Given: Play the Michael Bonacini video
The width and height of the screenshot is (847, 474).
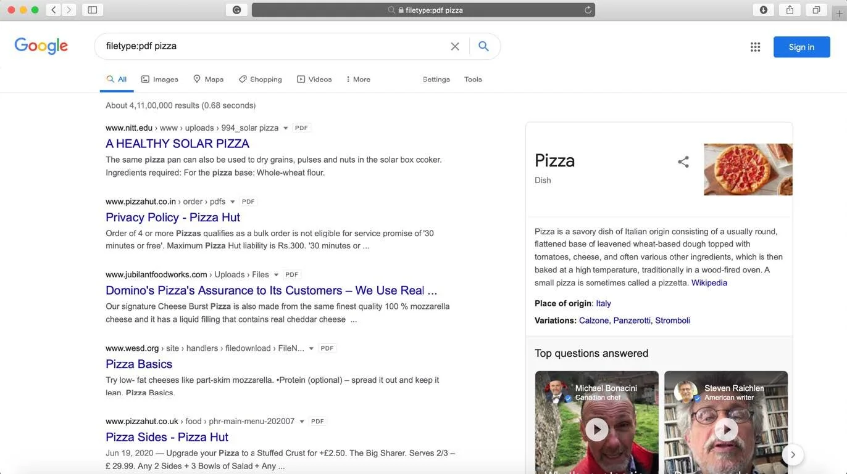Looking at the screenshot, I should click(x=597, y=429).
